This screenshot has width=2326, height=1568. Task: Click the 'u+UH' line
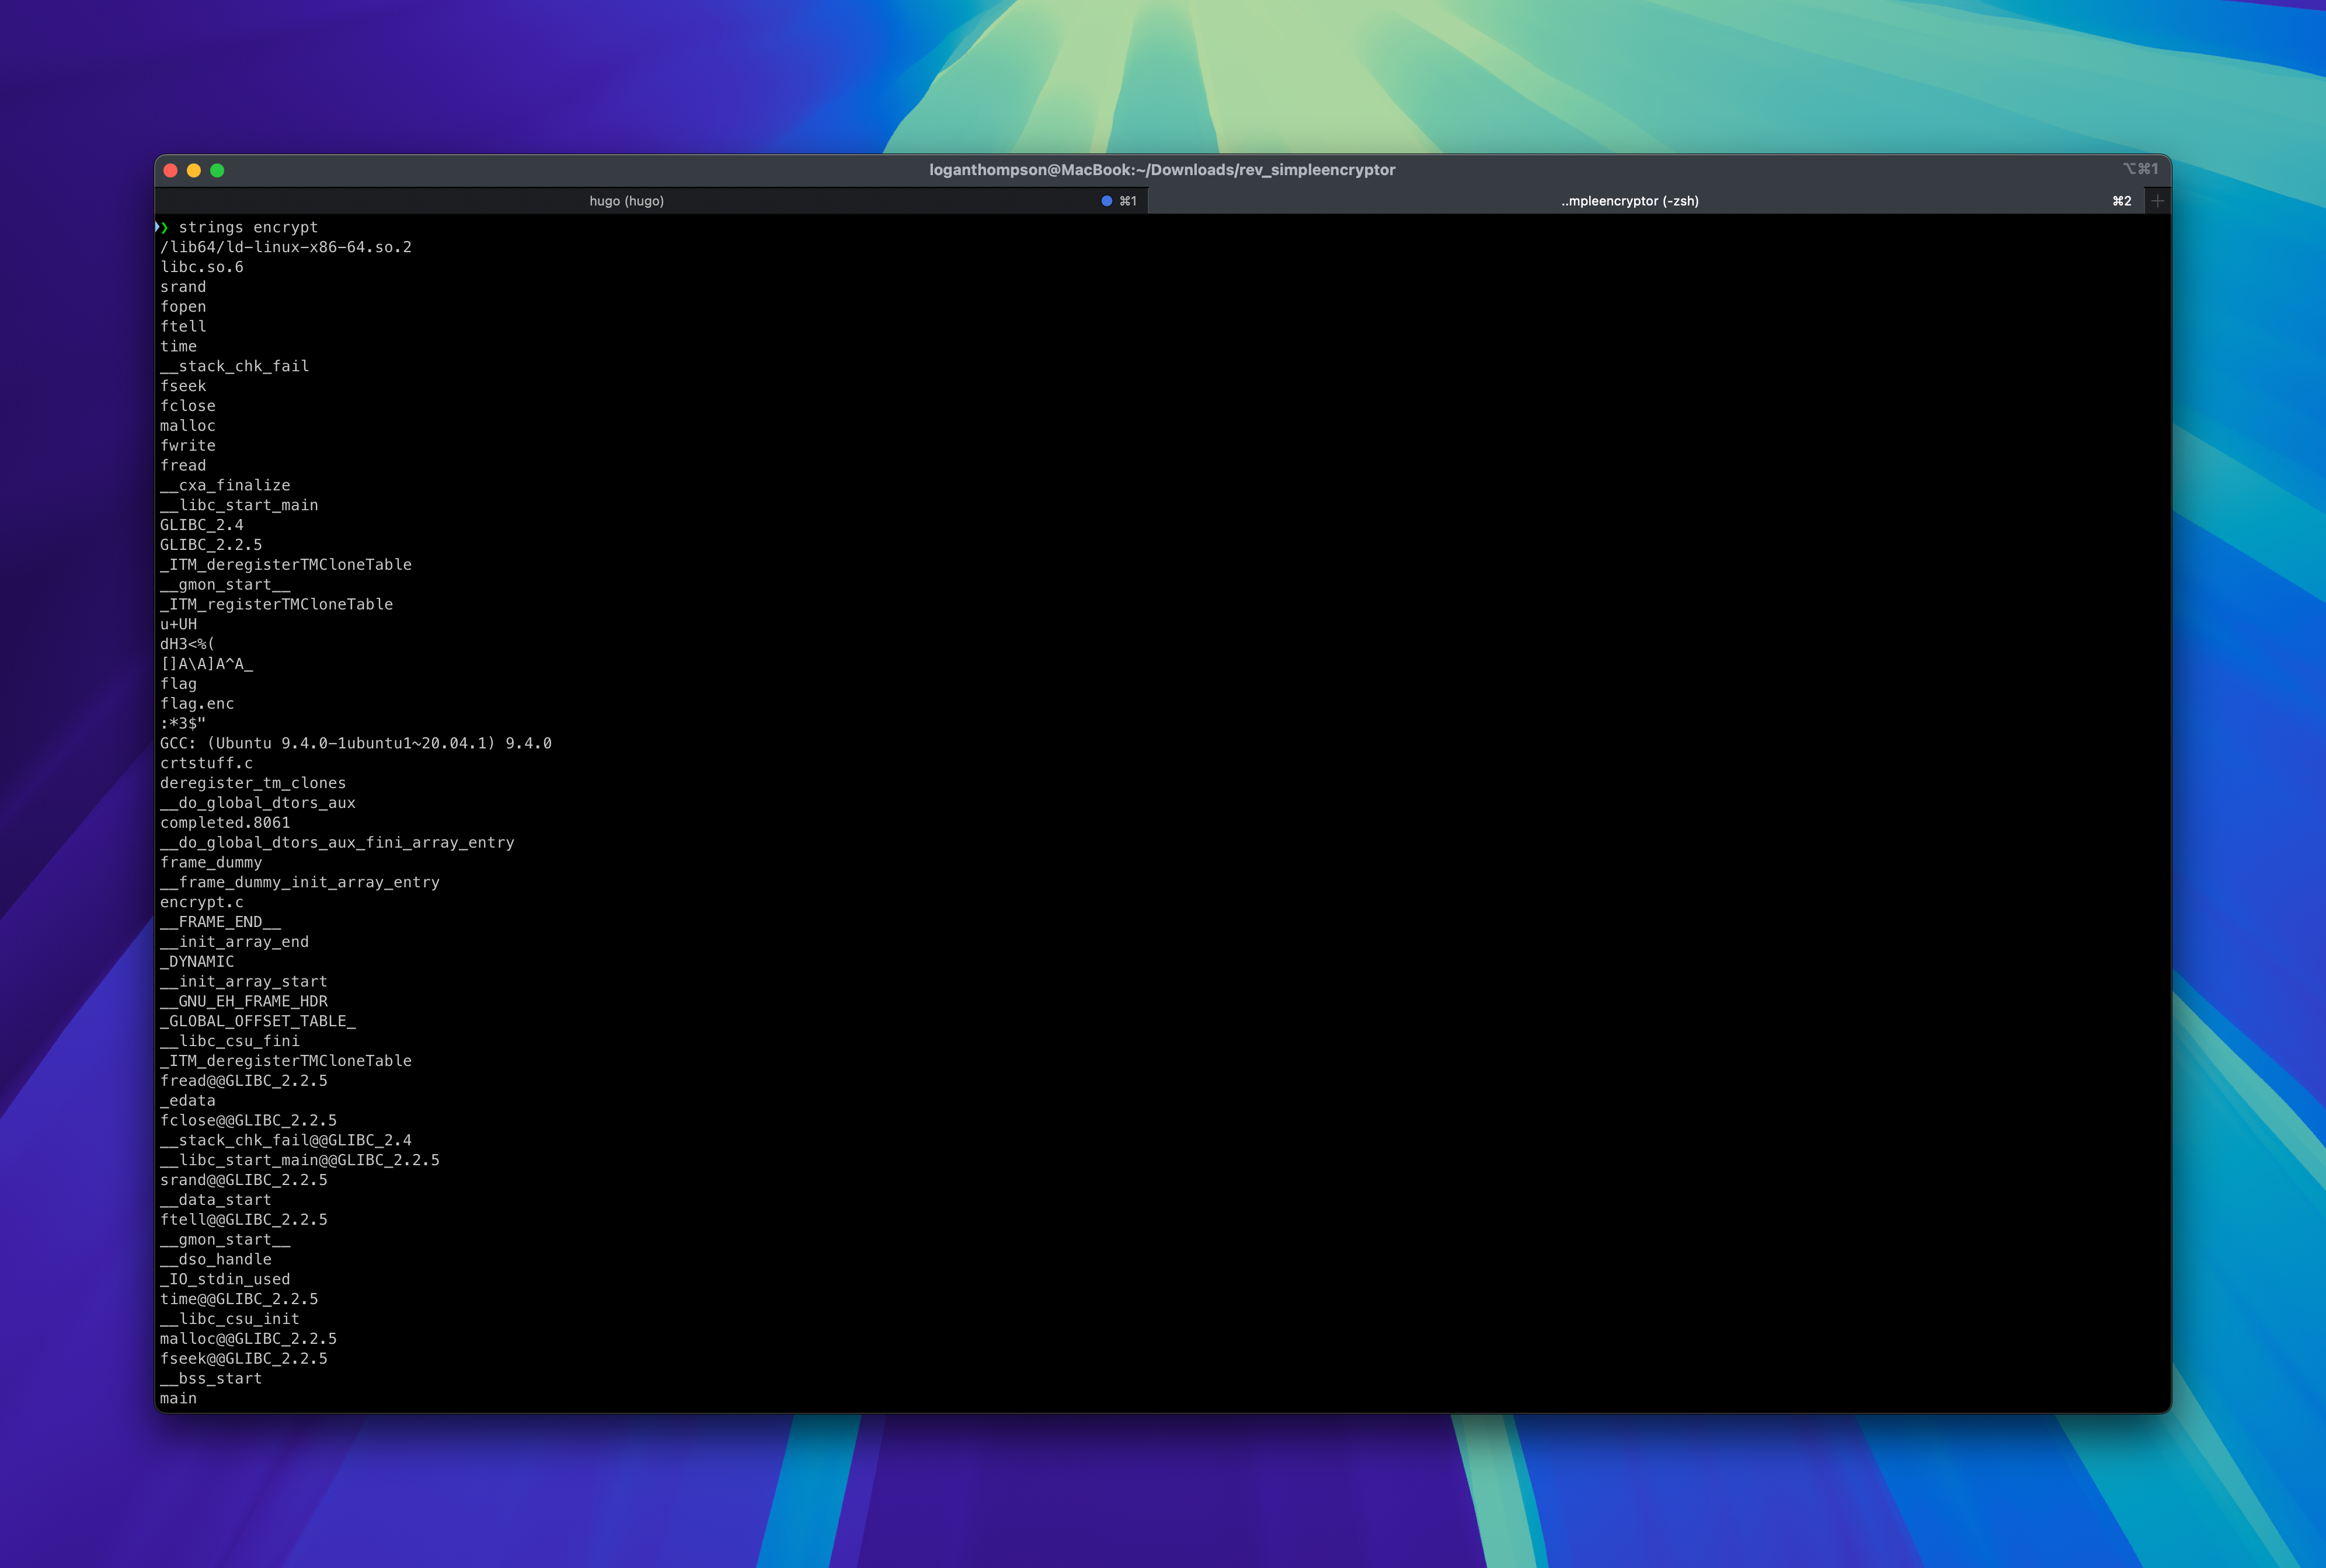click(x=179, y=624)
